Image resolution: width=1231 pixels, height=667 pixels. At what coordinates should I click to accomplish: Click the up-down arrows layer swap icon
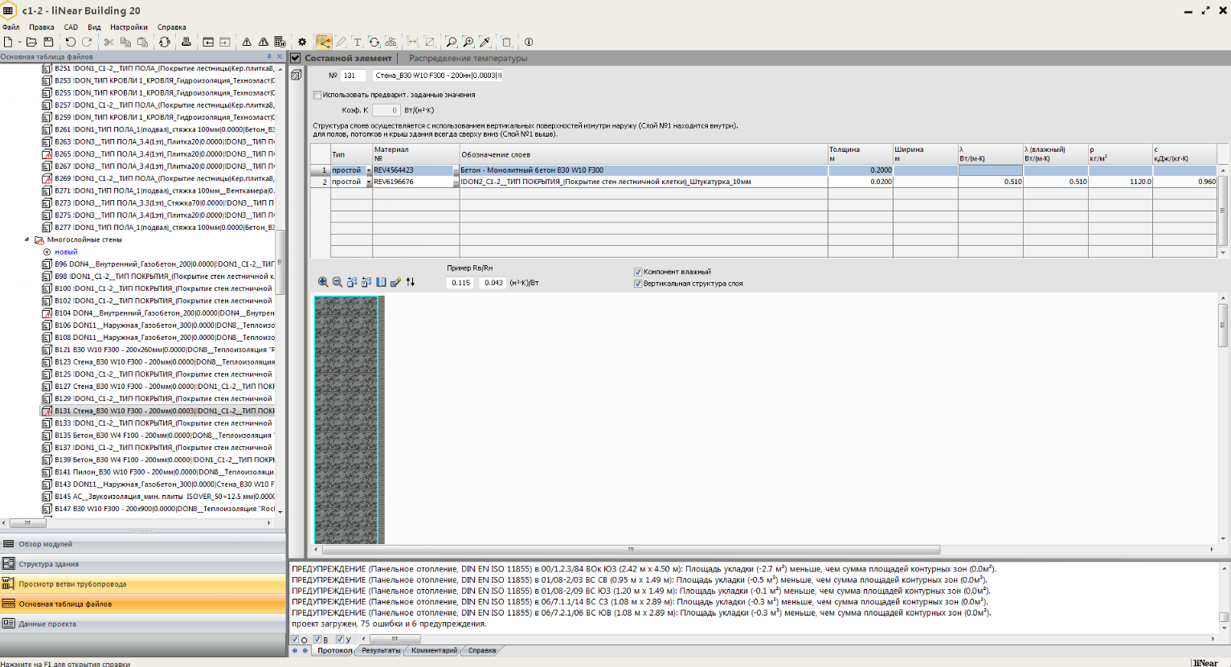[x=411, y=282]
